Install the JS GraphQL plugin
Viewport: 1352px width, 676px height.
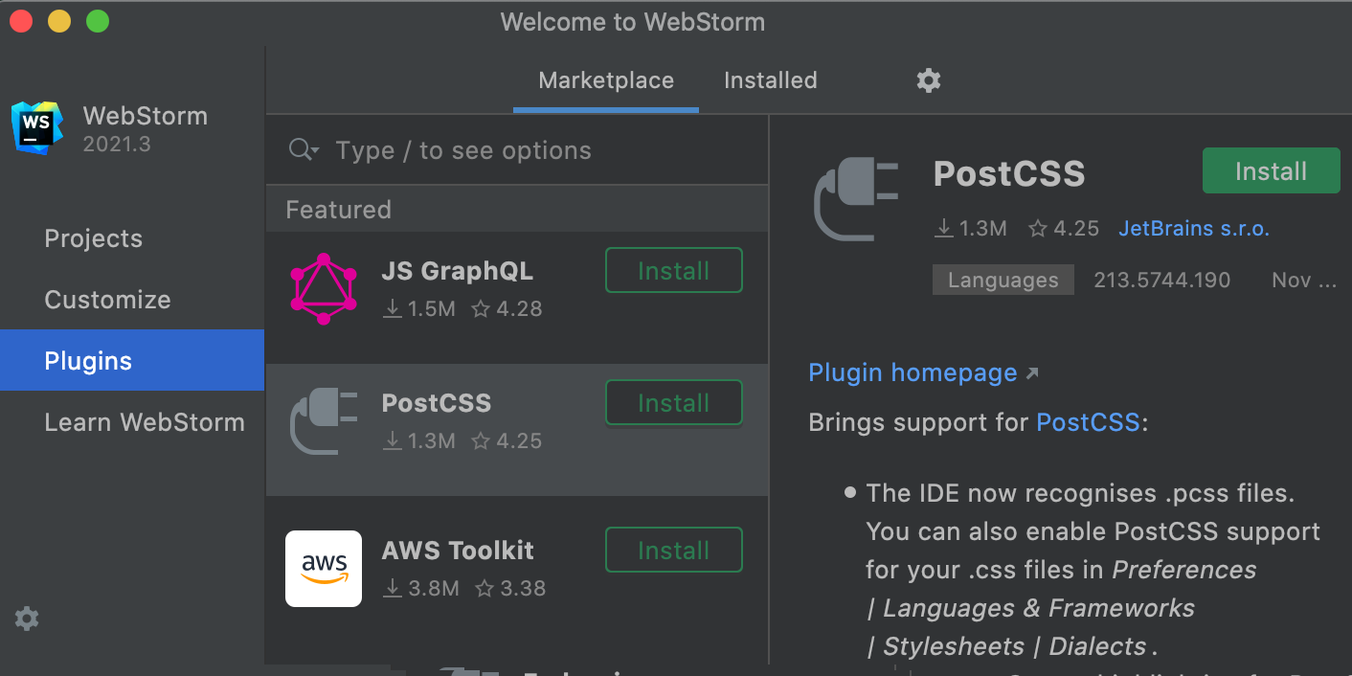coord(674,271)
